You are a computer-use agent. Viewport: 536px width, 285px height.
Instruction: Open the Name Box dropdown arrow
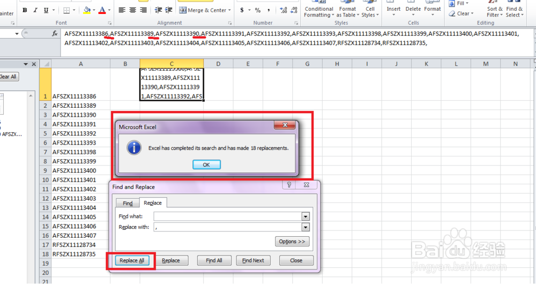(17, 34)
